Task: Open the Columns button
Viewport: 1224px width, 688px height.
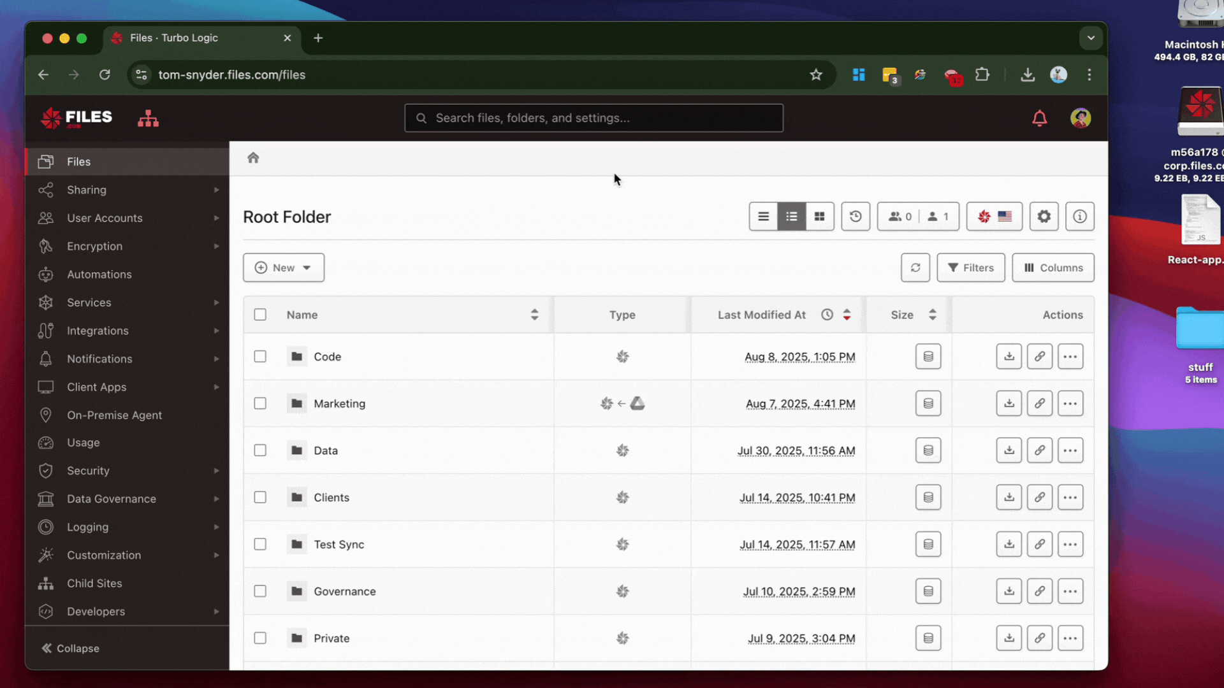Action: coord(1053,268)
